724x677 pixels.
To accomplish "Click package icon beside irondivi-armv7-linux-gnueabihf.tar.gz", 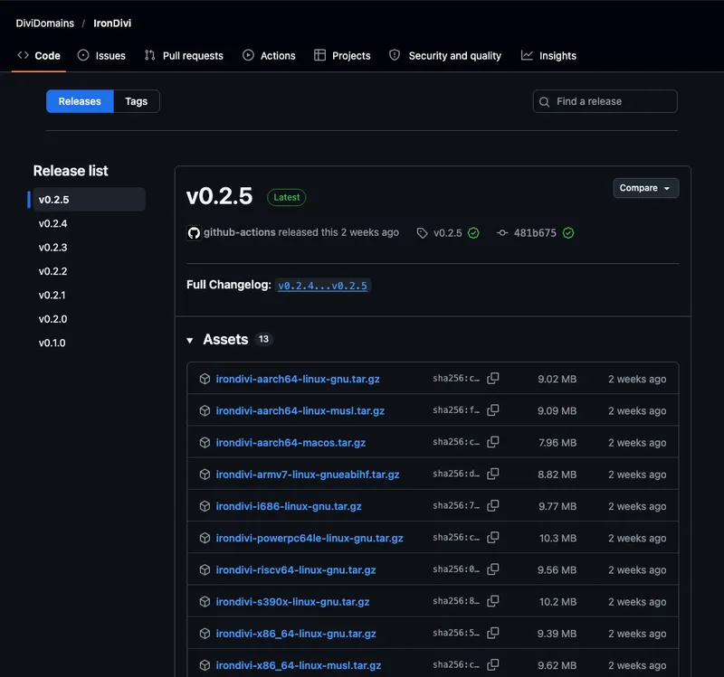I will click(205, 475).
